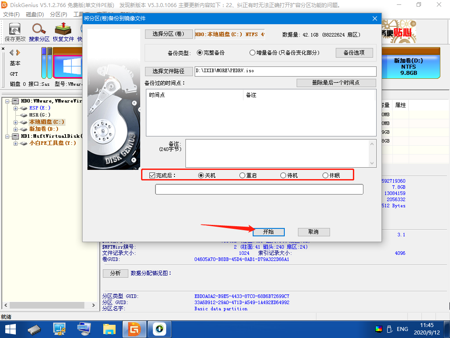
Task: Click the backup file path input field
Action: point(285,71)
